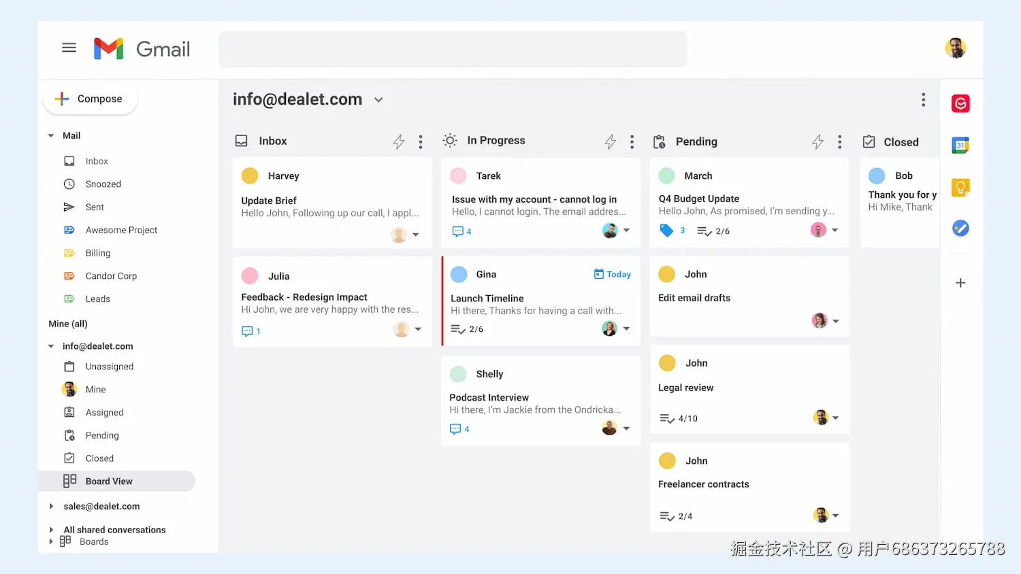1021x574 pixels.
Task: Click the Gmail search field
Action: click(x=452, y=49)
